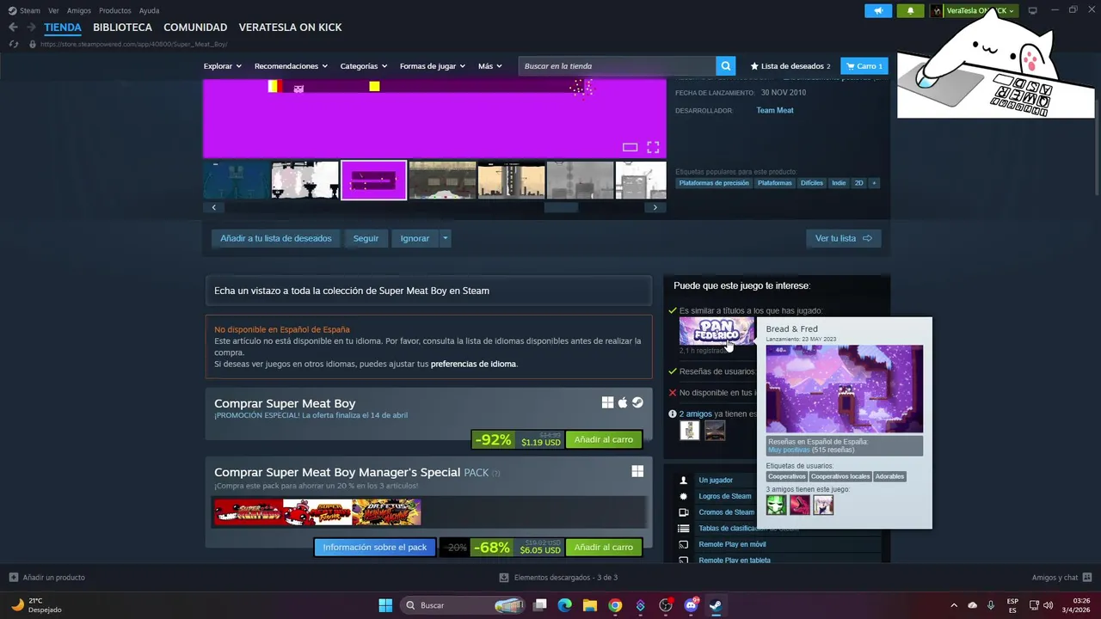Switch to the BIBLIOTECA tab

(122, 28)
